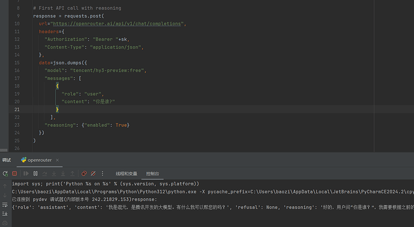Open the View Breakpoints dialog icon
The width and height of the screenshot is (414, 227).
(84, 174)
